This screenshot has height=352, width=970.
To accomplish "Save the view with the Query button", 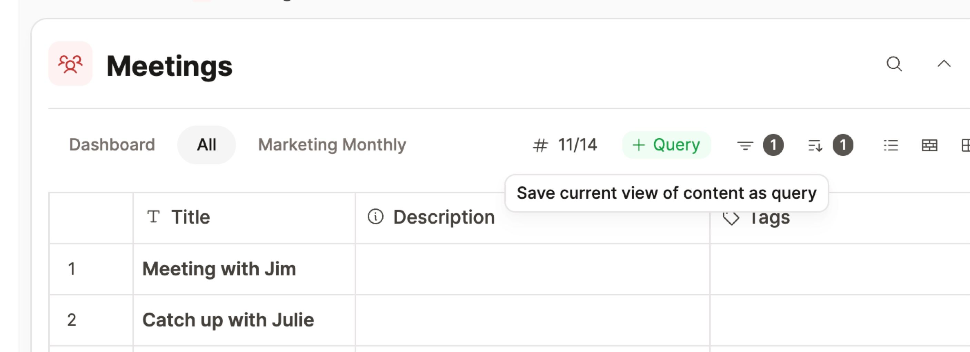I will tap(666, 145).
